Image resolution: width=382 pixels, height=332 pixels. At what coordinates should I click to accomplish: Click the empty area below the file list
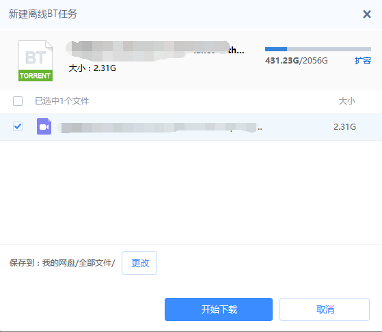(x=191, y=193)
